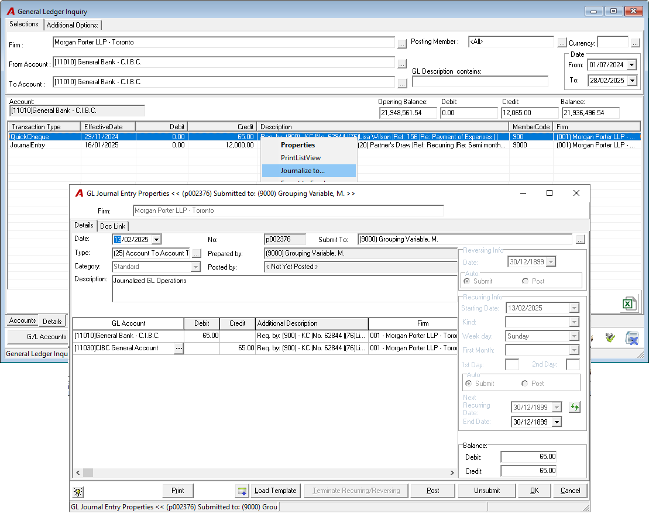Viewport: 649px width, 514px height.
Task: Open the End Date dropdown
Action: [557, 422]
